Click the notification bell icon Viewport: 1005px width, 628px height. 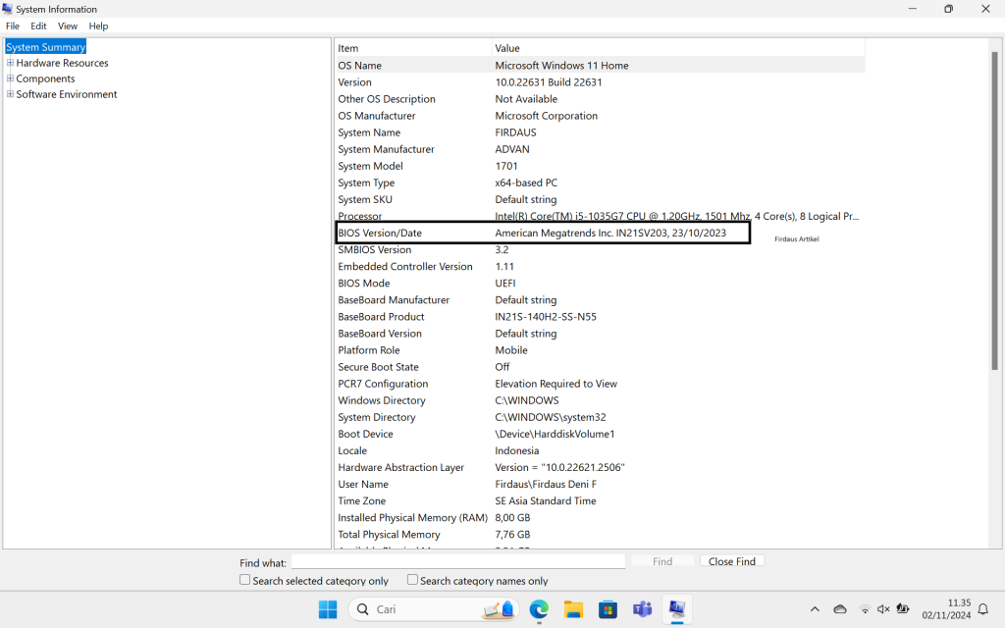click(x=985, y=609)
